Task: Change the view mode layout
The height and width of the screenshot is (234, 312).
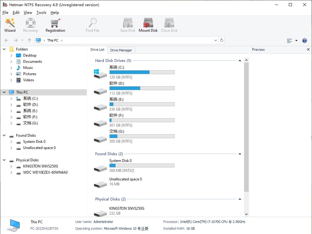Action: pos(290,40)
